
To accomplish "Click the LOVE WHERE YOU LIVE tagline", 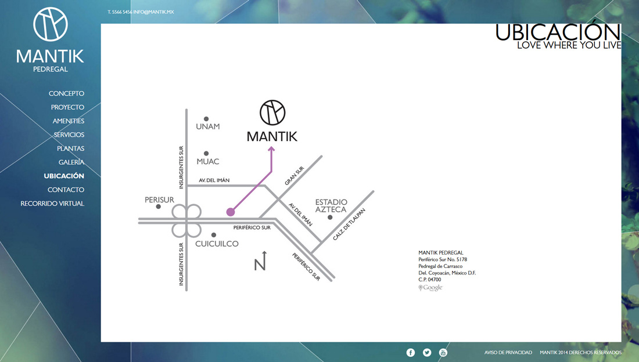I will tap(569, 45).
